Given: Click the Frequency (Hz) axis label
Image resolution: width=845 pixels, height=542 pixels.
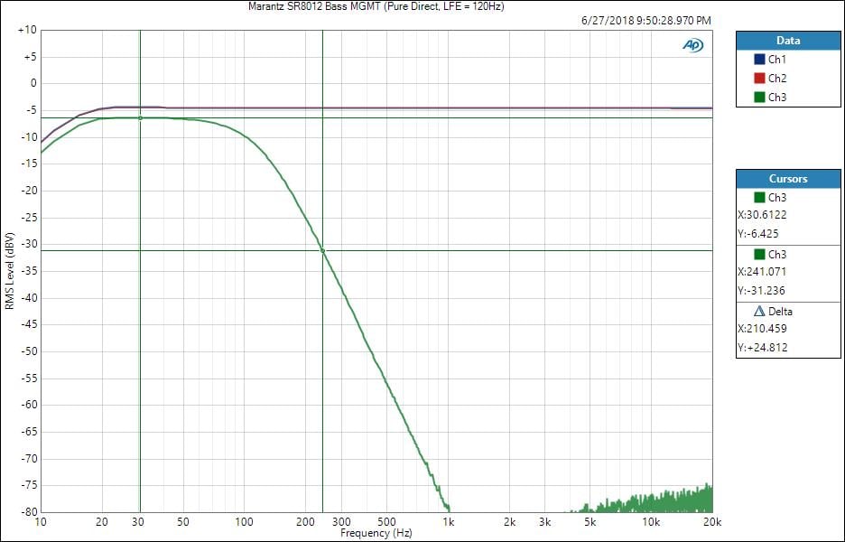Looking at the screenshot, I should click(x=376, y=534).
